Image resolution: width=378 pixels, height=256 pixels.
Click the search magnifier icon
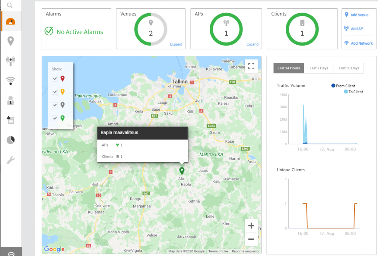(x=10, y=6)
